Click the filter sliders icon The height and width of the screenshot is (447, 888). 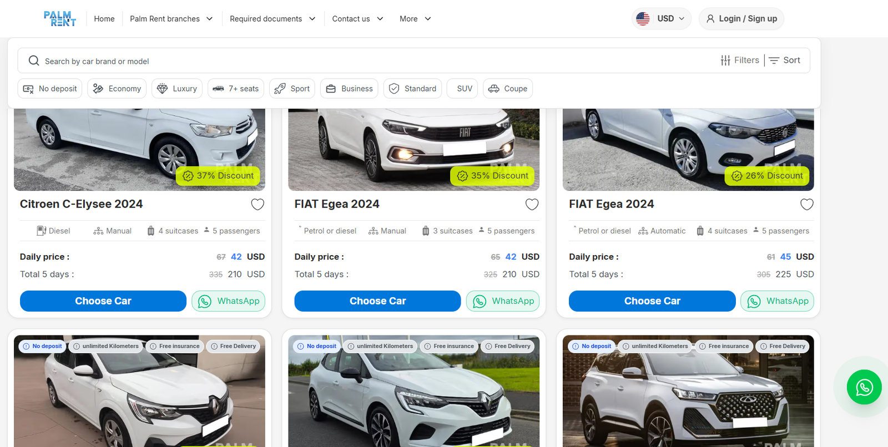click(x=725, y=60)
